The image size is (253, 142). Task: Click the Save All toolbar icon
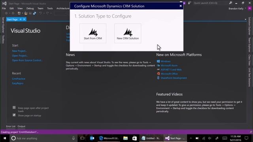point(34,13)
